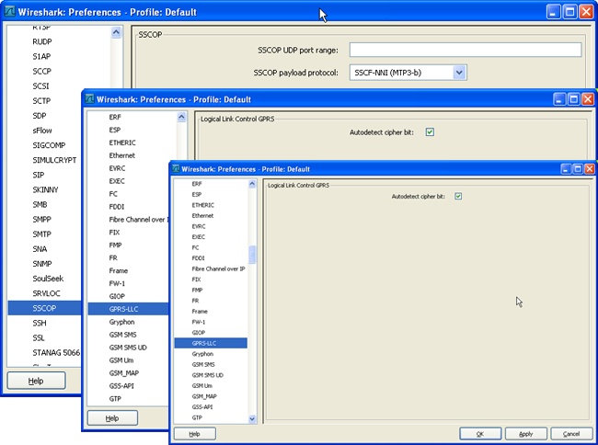Select SIGCOMP in the back window list

pyautogui.click(x=49, y=145)
